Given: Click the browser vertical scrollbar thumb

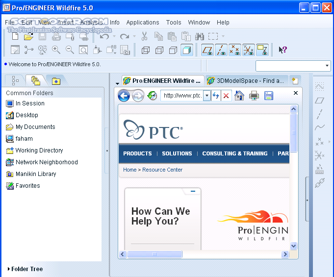Looking at the screenshot, I should pyautogui.click(x=293, y=133).
